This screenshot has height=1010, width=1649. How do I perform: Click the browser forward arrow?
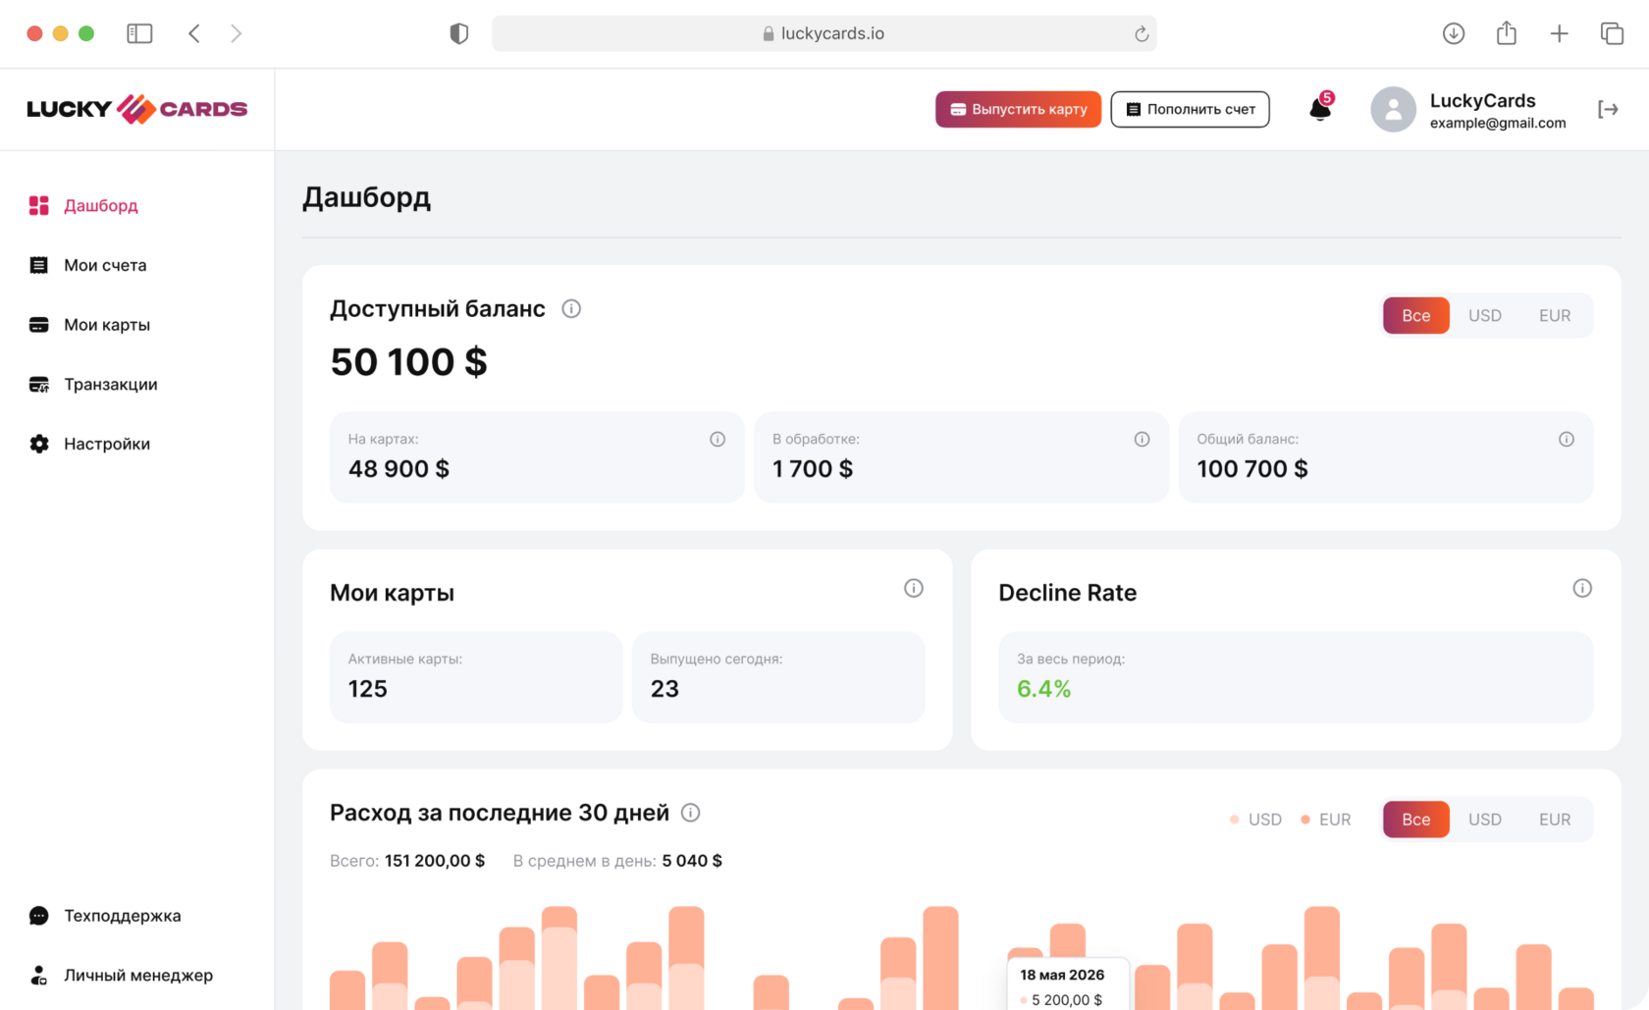[236, 33]
